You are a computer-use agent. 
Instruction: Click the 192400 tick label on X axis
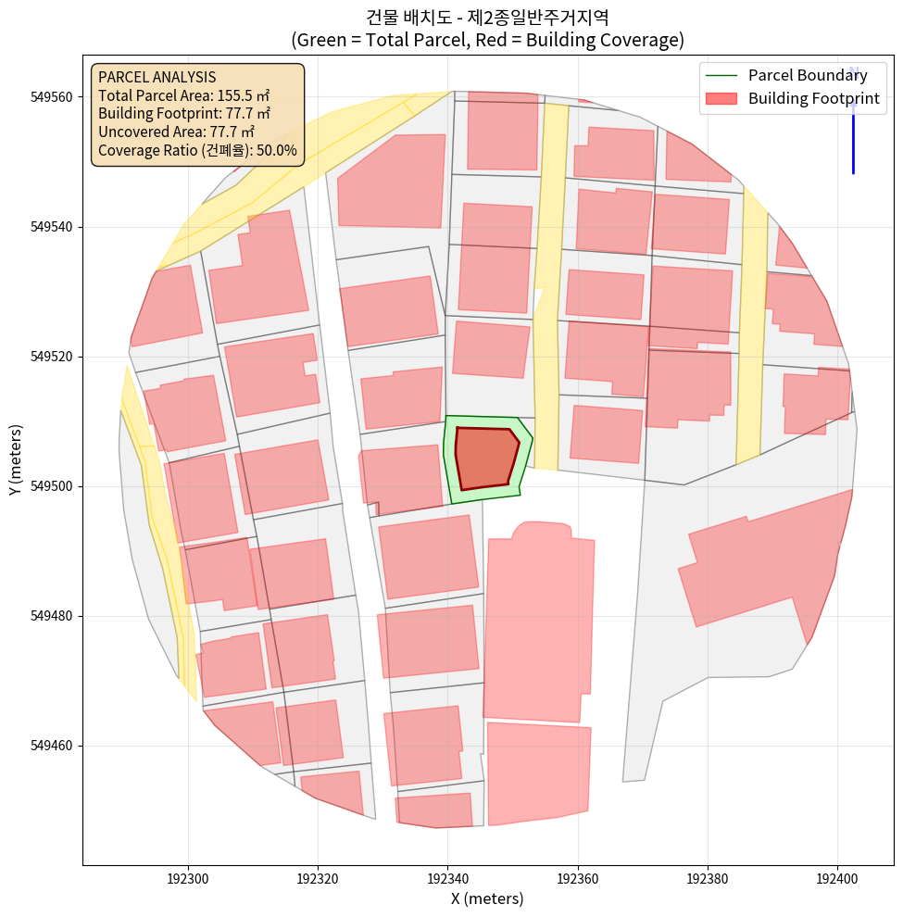click(x=837, y=876)
